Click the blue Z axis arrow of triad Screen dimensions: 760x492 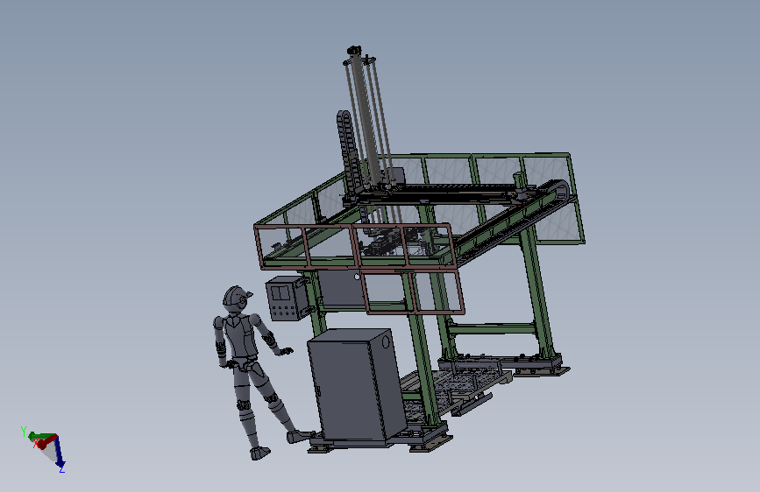click(x=60, y=453)
